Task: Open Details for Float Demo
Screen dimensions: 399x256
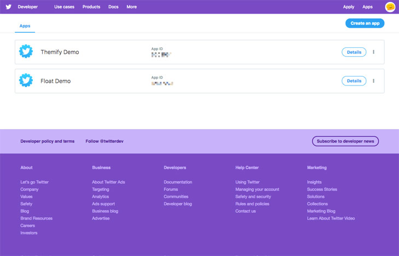Action: (354, 81)
